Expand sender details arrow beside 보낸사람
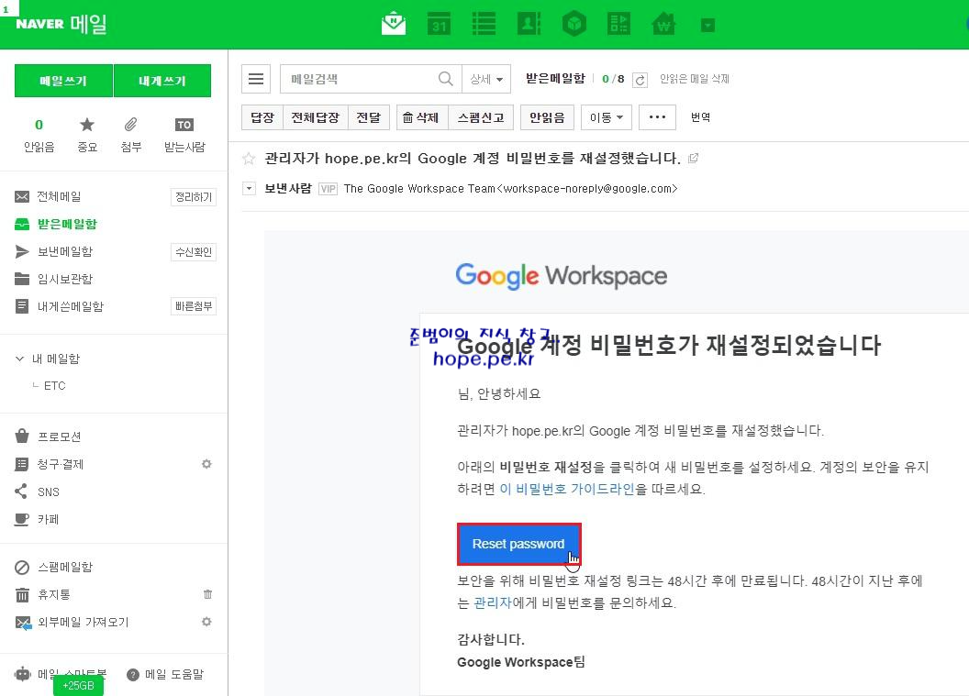Screen dimensions: 969x696 249,188
